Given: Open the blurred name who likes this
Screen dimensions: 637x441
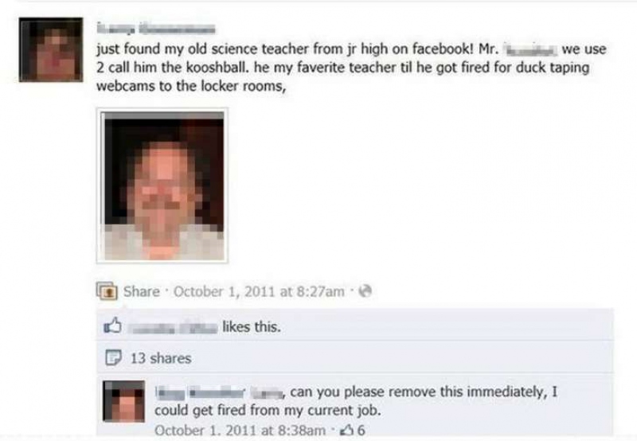Looking at the screenshot, I should [173, 327].
